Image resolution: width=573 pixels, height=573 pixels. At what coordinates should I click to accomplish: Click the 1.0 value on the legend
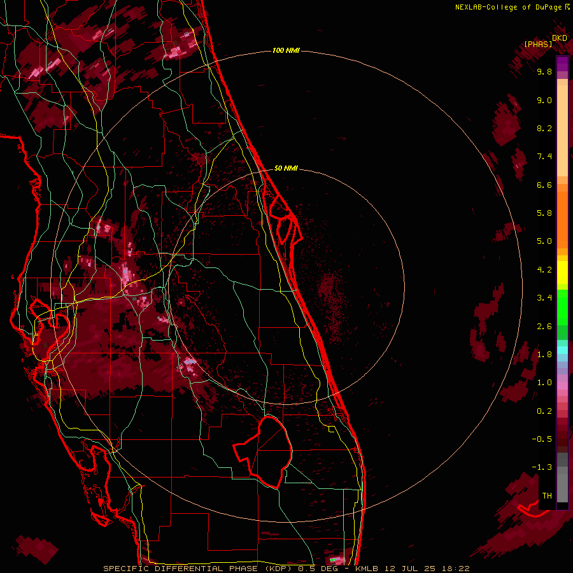click(544, 383)
